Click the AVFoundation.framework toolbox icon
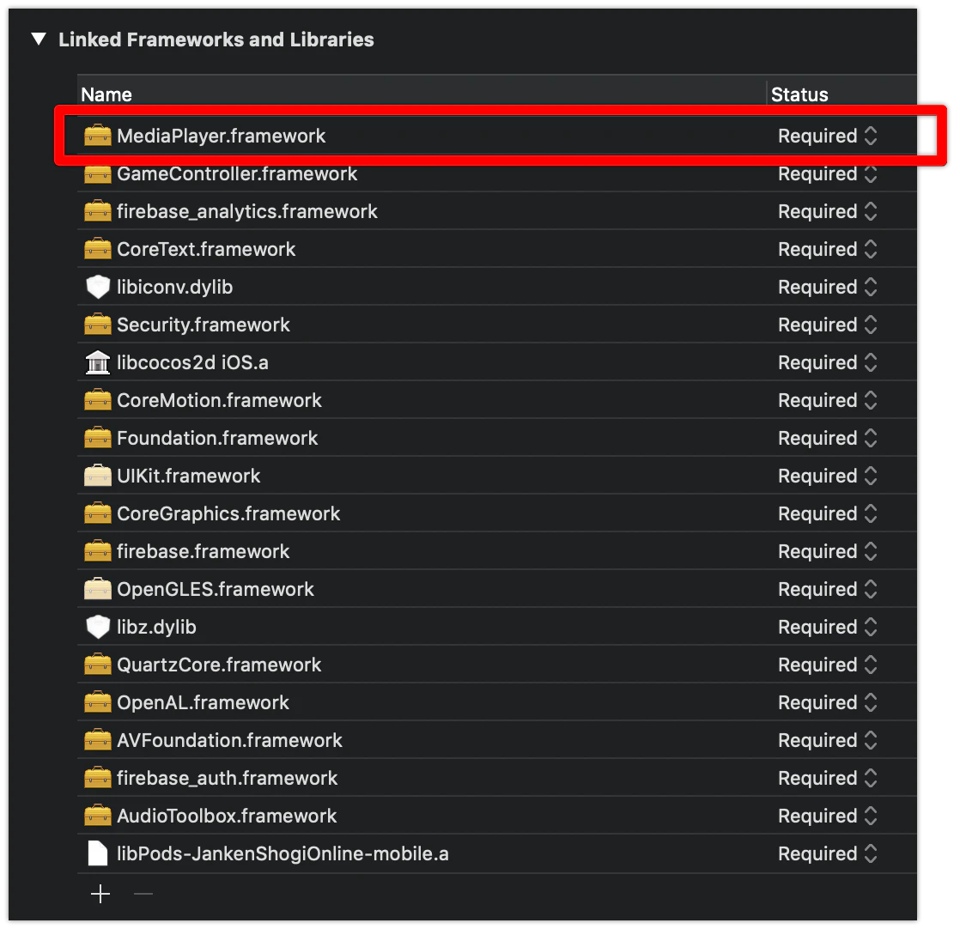Screen dimensions: 960x929 (97, 740)
